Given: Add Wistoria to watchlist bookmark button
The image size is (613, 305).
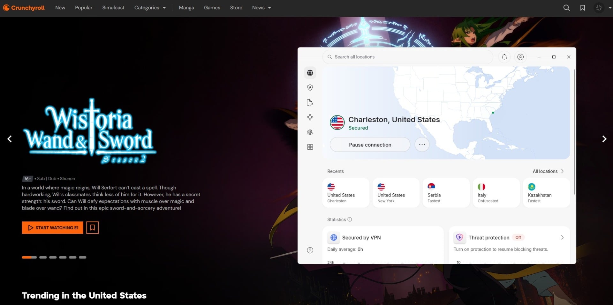Looking at the screenshot, I should coord(93,228).
